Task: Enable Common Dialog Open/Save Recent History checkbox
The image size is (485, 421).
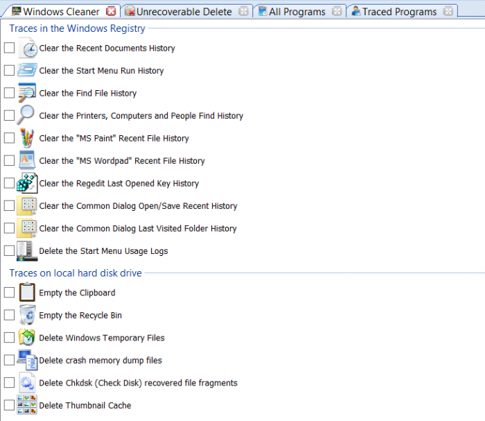Action: [x=9, y=205]
